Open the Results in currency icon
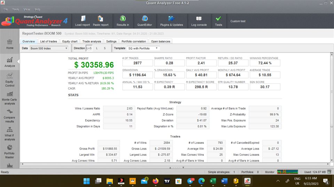Image resolution: width=334 pixels, height=187 pixels. [x=123, y=19]
